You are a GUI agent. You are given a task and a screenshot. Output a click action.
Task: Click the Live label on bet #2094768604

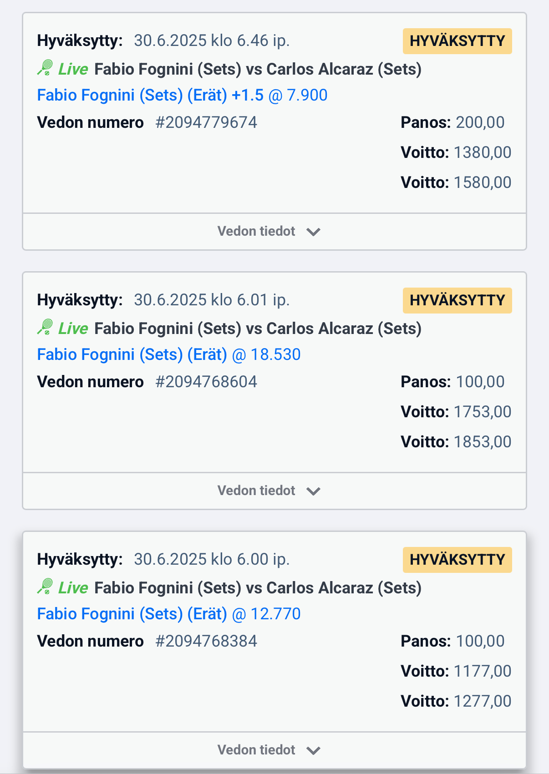tap(73, 329)
